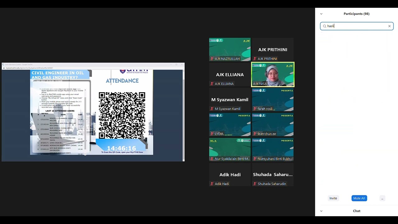Select lean chun ee video tile
The height and width of the screenshot is (224, 398).
click(273, 125)
